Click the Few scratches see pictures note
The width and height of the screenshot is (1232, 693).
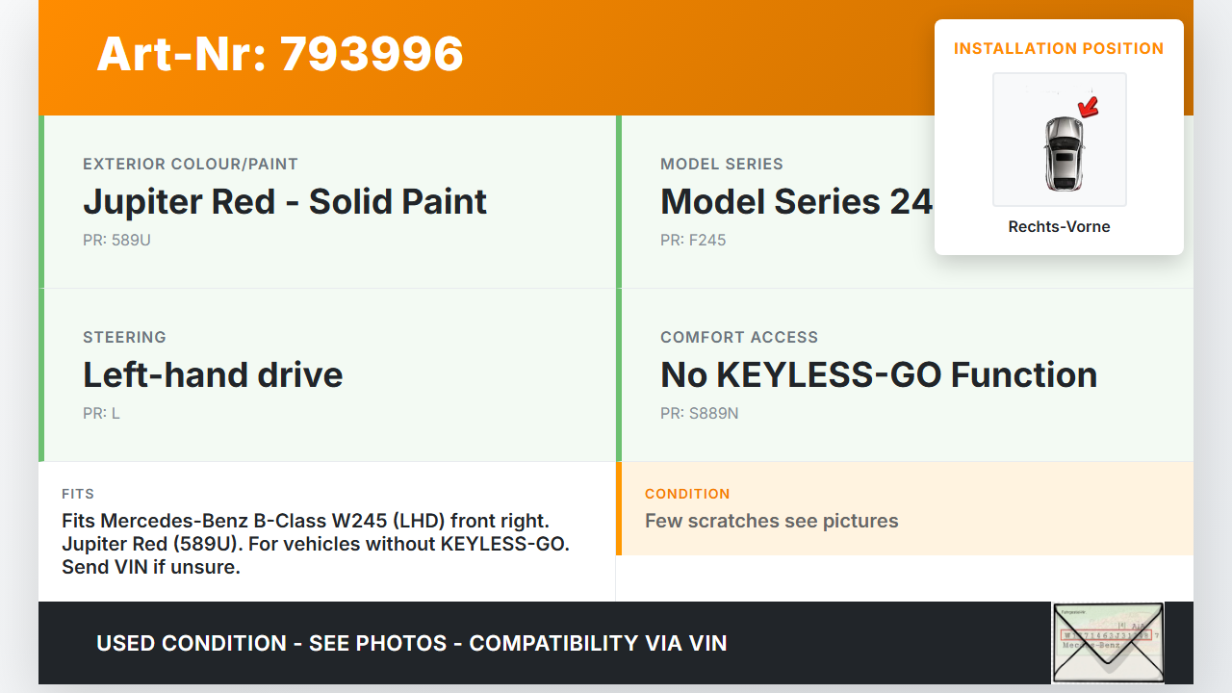click(x=771, y=522)
